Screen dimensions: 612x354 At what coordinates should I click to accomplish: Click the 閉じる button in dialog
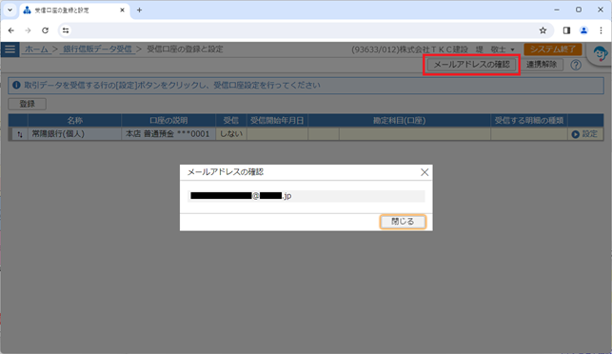click(403, 222)
